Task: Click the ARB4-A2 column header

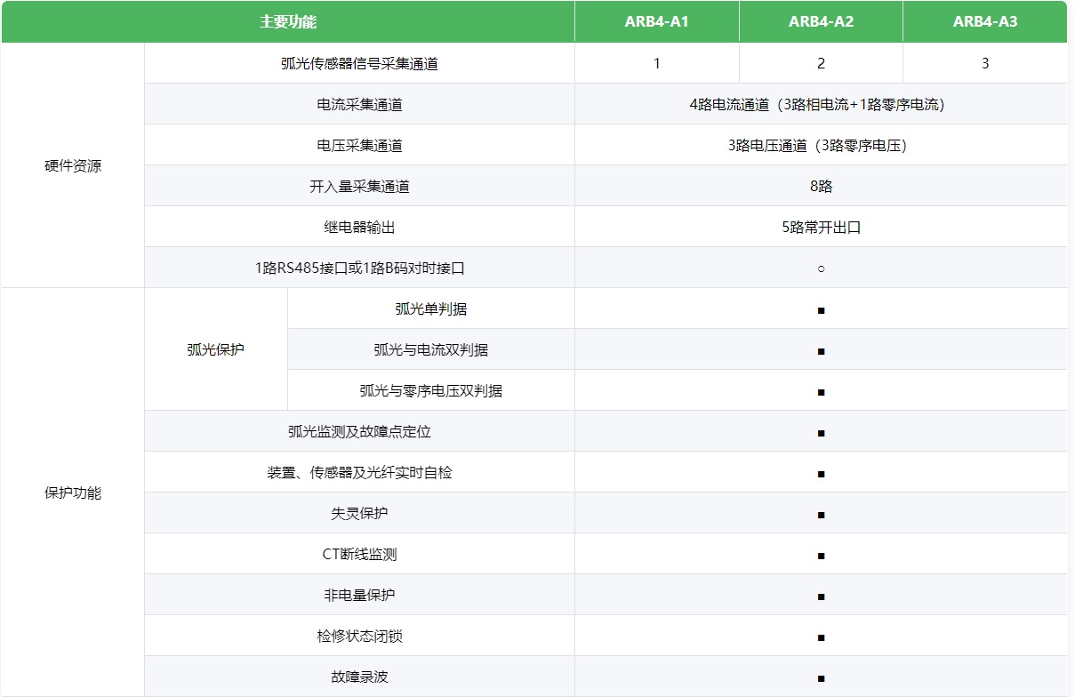Action: point(821,21)
